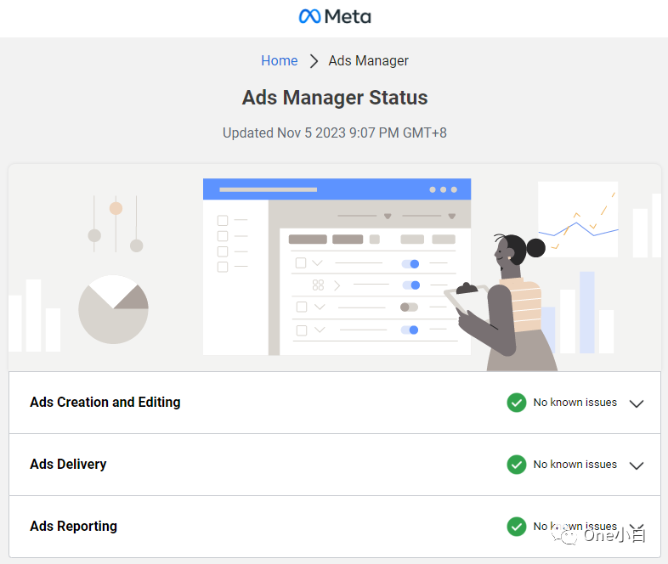Viewport: 668px width, 564px height.
Task: Click the green check for Ads Creation and Editing
Action: pos(517,403)
